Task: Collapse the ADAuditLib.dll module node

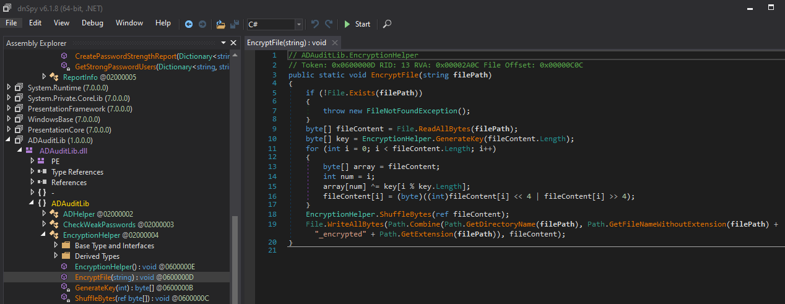Action: click(x=20, y=150)
